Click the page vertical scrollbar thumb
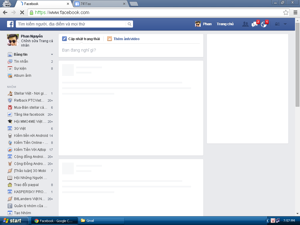Image resolution: width=300 pixels, height=225 pixels. (297, 65)
